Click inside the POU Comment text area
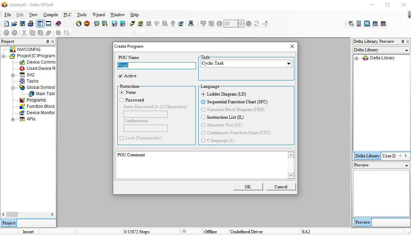Image resolution: width=411 pixels, height=235 pixels. (201, 165)
